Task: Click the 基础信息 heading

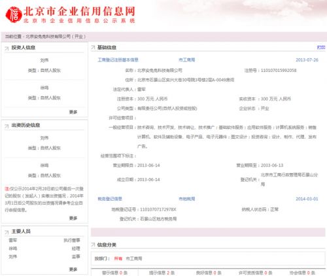Action: [107, 47]
